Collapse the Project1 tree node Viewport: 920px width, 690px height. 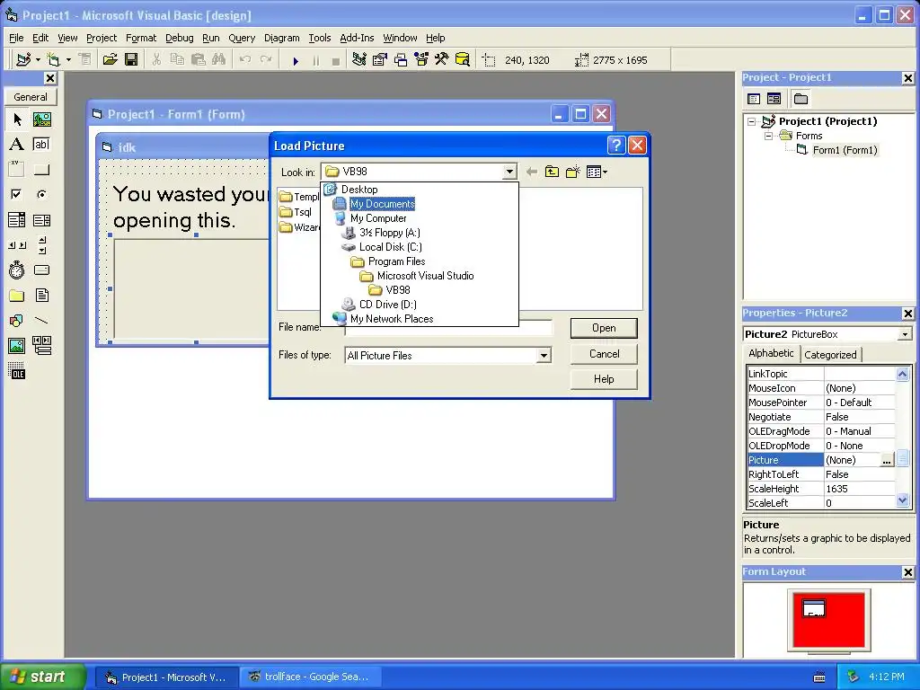[751, 121]
